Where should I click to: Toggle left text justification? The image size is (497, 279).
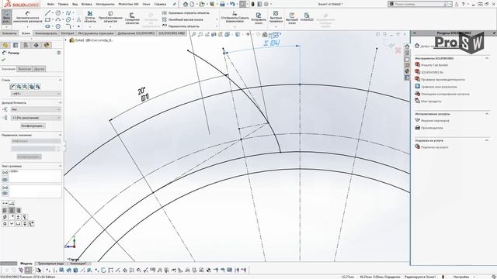pyautogui.click(x=5, y=210)
